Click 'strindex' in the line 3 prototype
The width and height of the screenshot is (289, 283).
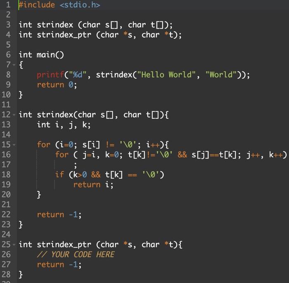pyautogui.click(x=55, y=25)
